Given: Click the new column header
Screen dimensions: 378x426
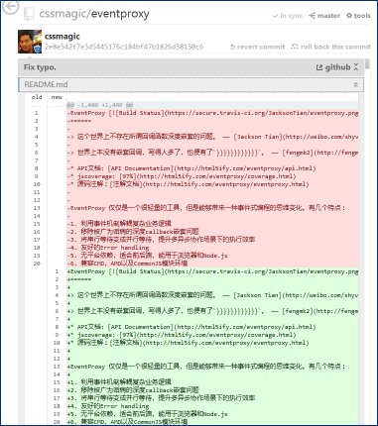Looking at the screenshot, I should coord(57,97).
